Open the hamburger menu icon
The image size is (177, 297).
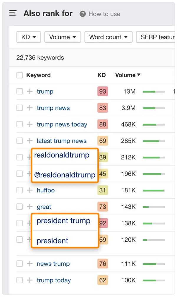coord(13,13)
